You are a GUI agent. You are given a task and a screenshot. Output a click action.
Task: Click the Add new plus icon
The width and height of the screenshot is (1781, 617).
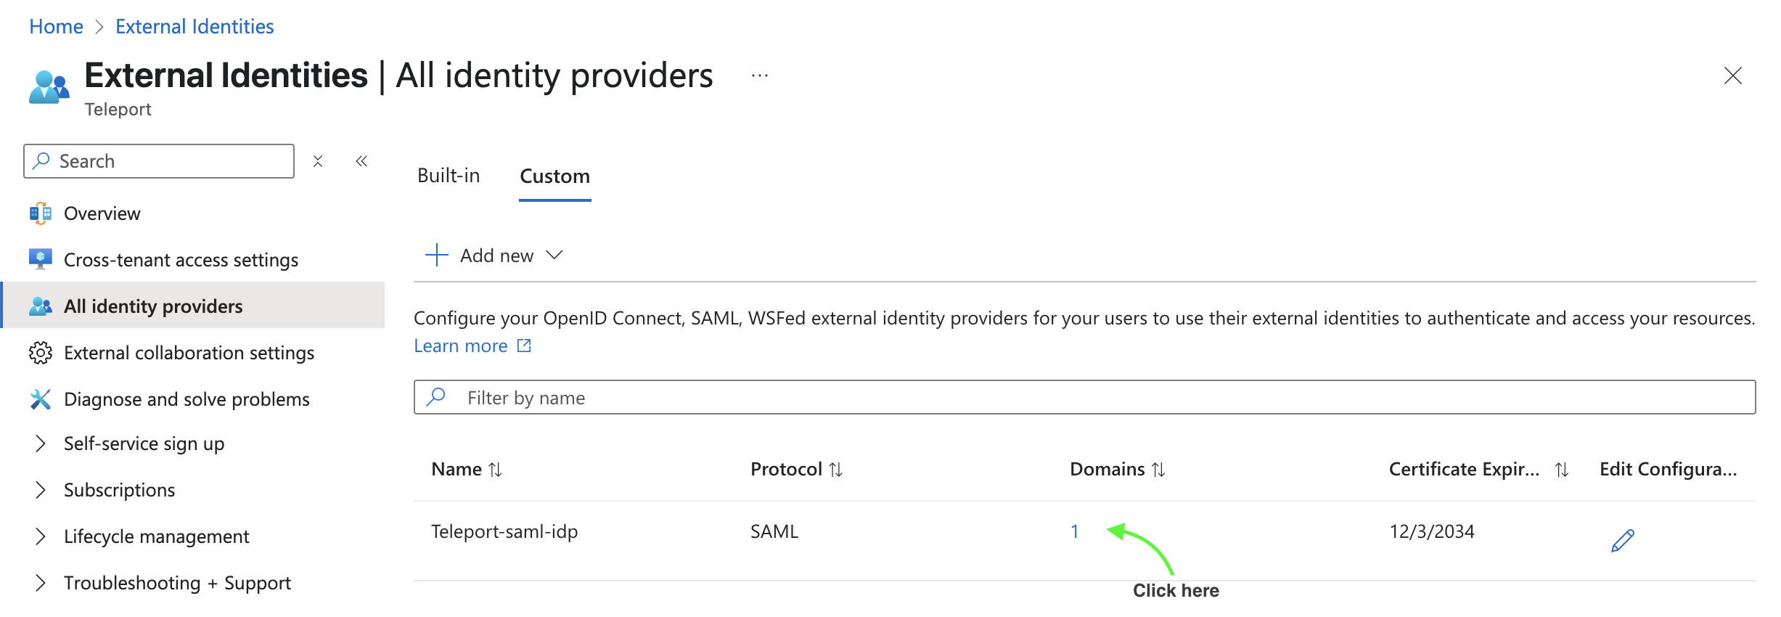(436, 255)
